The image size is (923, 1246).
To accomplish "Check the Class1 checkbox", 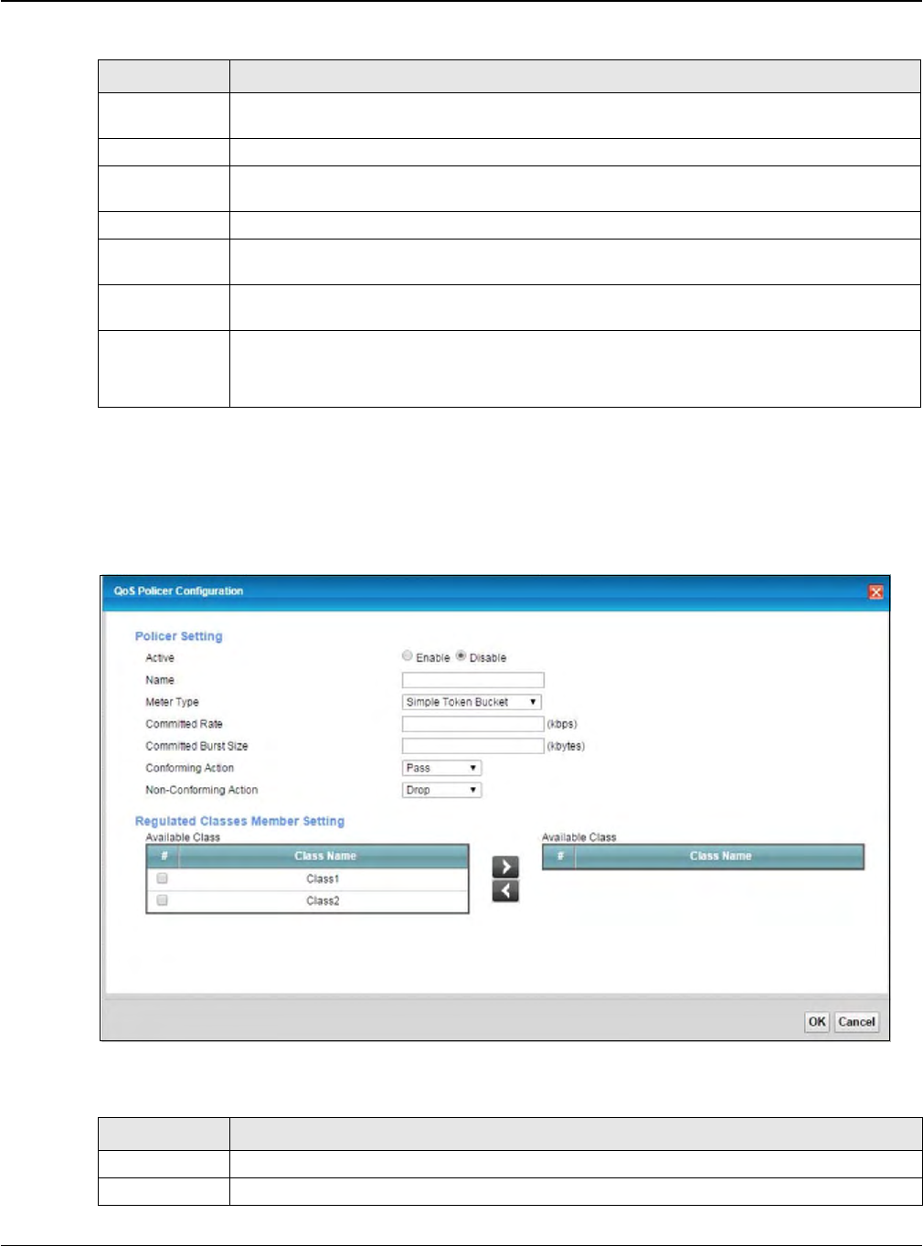I will [x=163, y=879].
